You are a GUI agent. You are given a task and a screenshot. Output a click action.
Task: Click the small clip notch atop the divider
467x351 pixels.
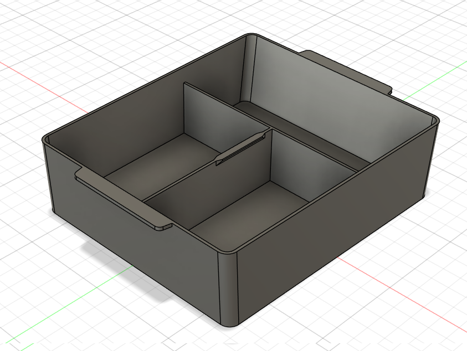240,148
